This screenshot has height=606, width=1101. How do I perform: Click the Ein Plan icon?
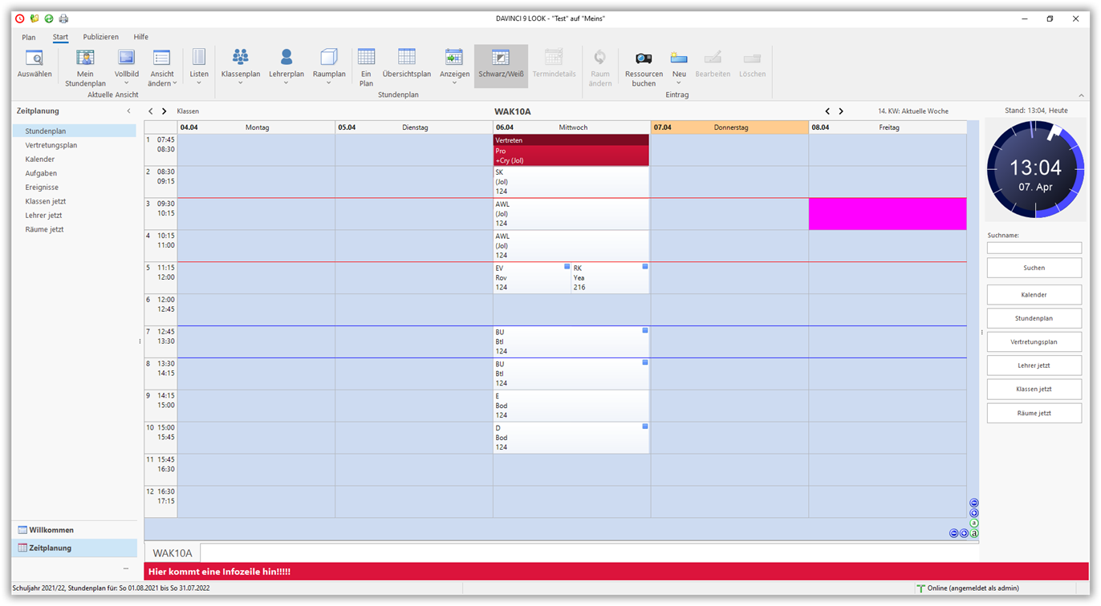click(x=366, y=59)
